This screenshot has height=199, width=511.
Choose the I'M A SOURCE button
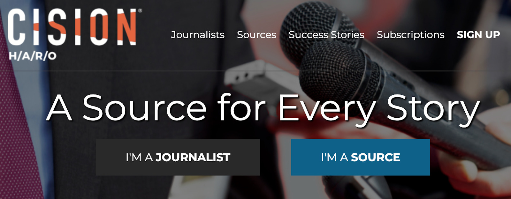pos(361,157)
